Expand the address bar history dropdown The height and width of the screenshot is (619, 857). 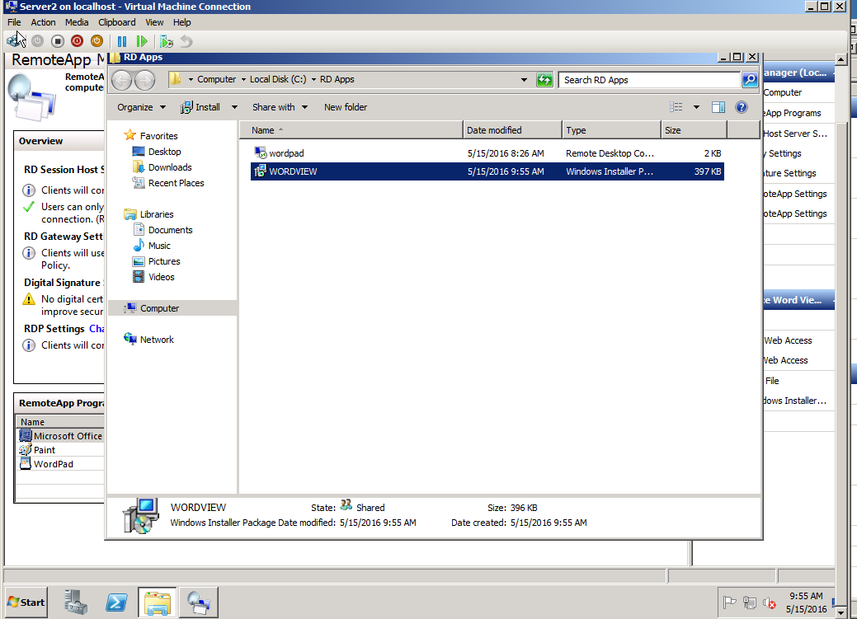tap(524, 80)
